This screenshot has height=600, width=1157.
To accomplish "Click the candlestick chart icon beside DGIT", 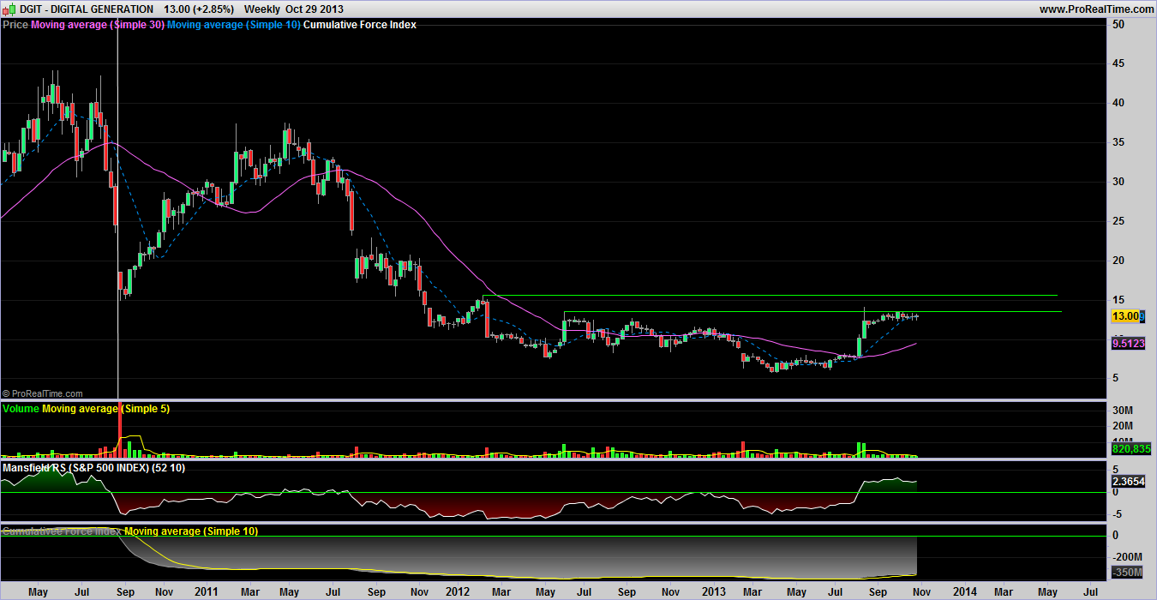I will point(9,9).
